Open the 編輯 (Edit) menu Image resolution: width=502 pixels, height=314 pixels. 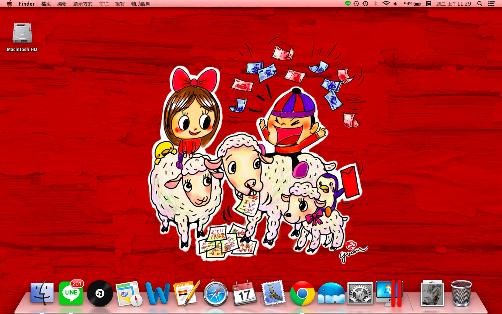[62, 4]
